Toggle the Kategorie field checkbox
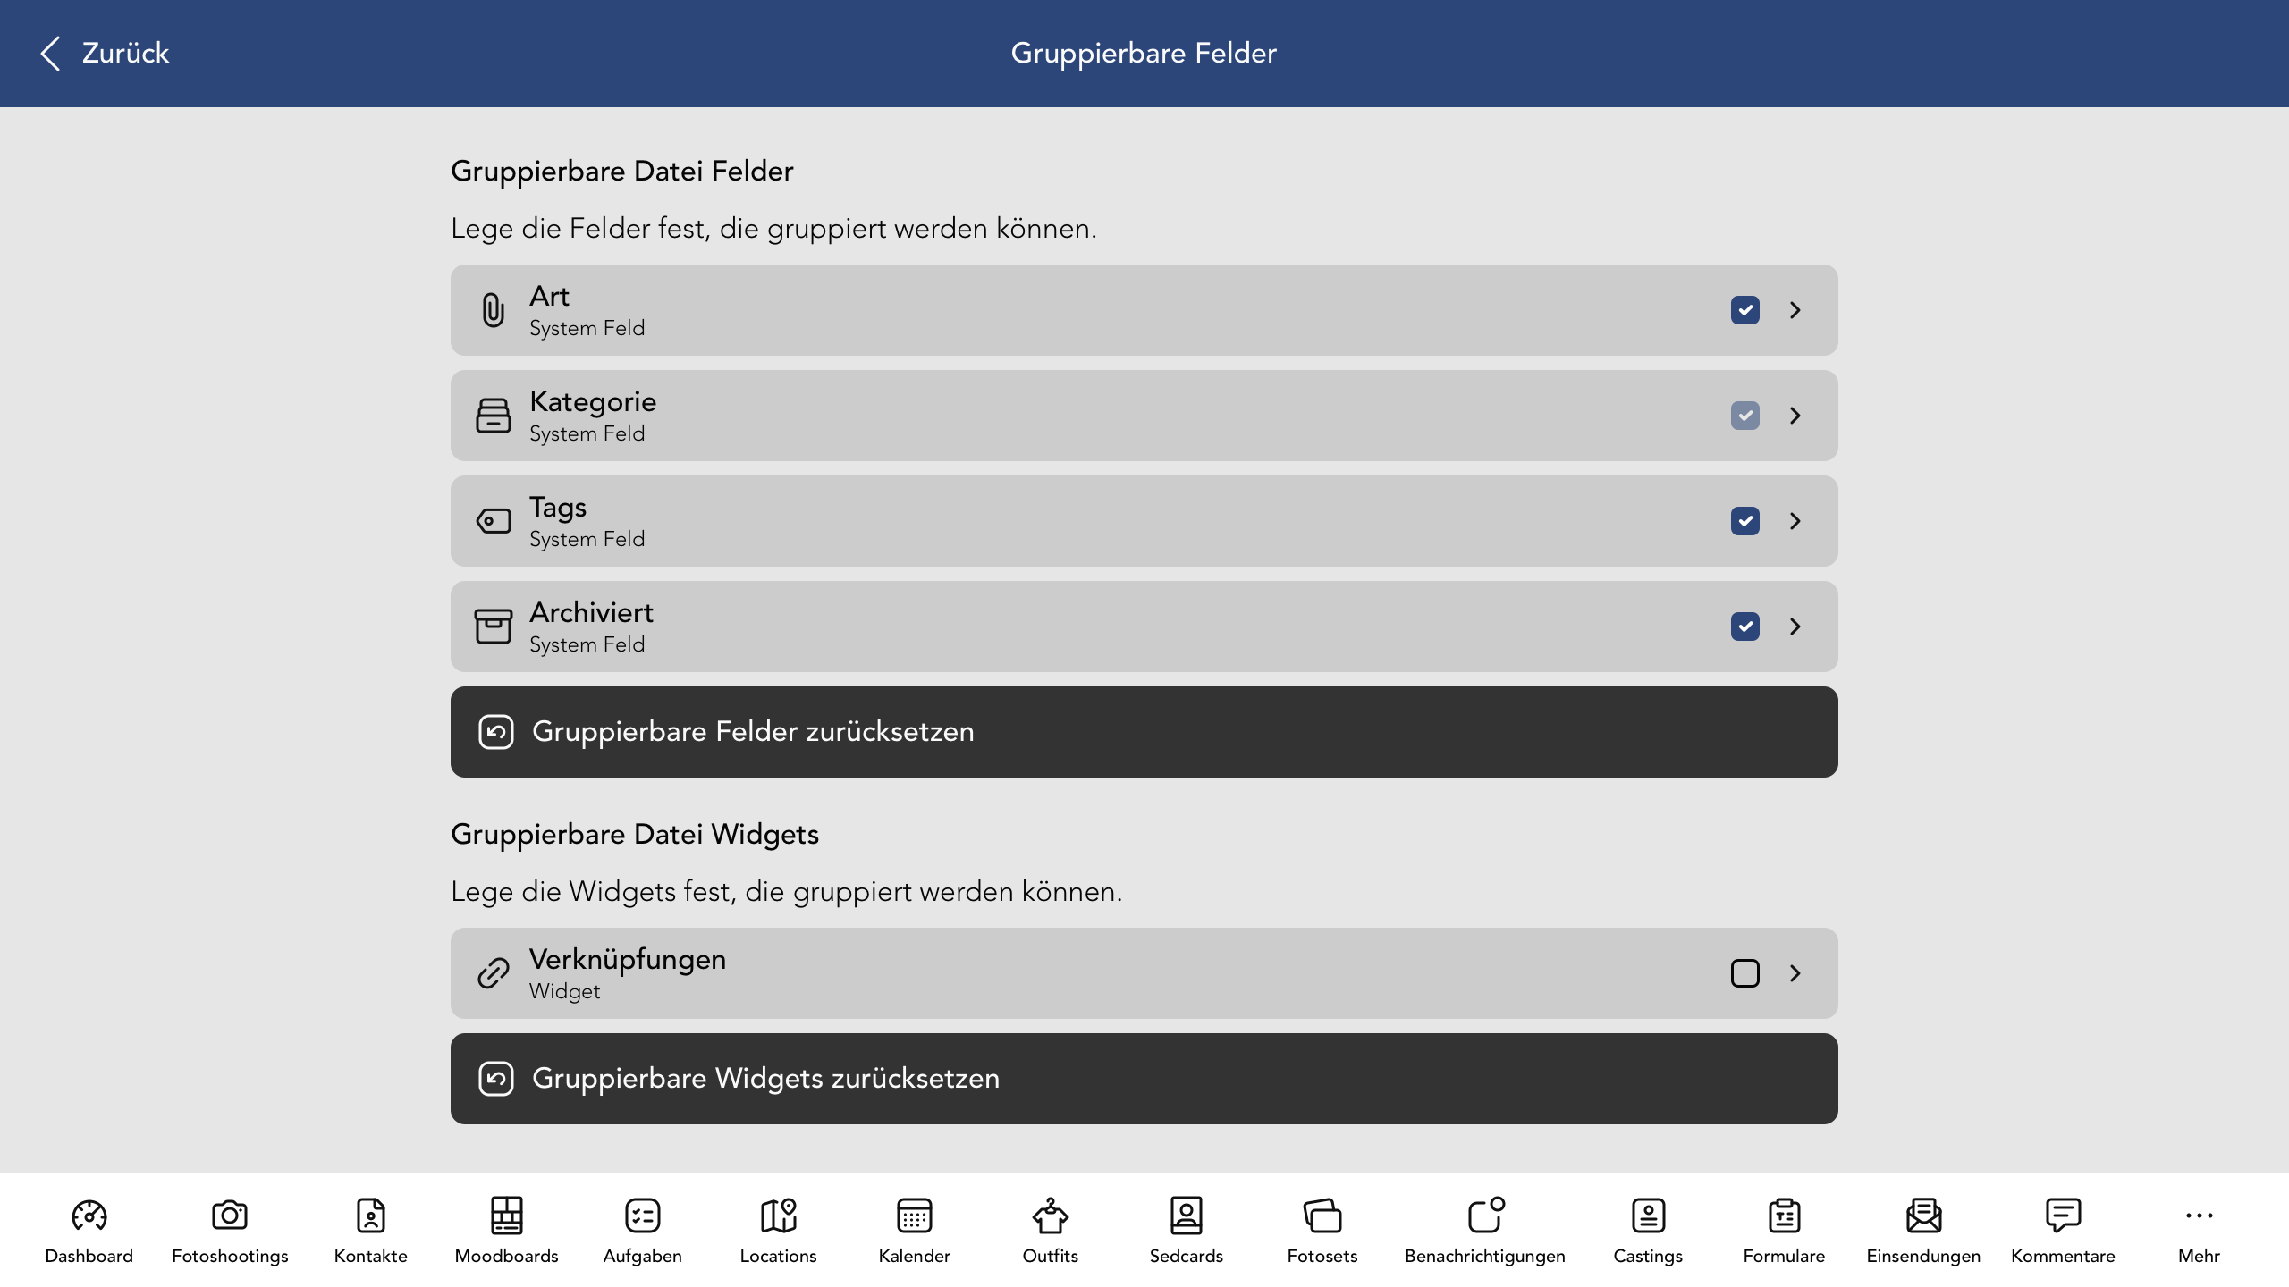 tap(1744, 416)
